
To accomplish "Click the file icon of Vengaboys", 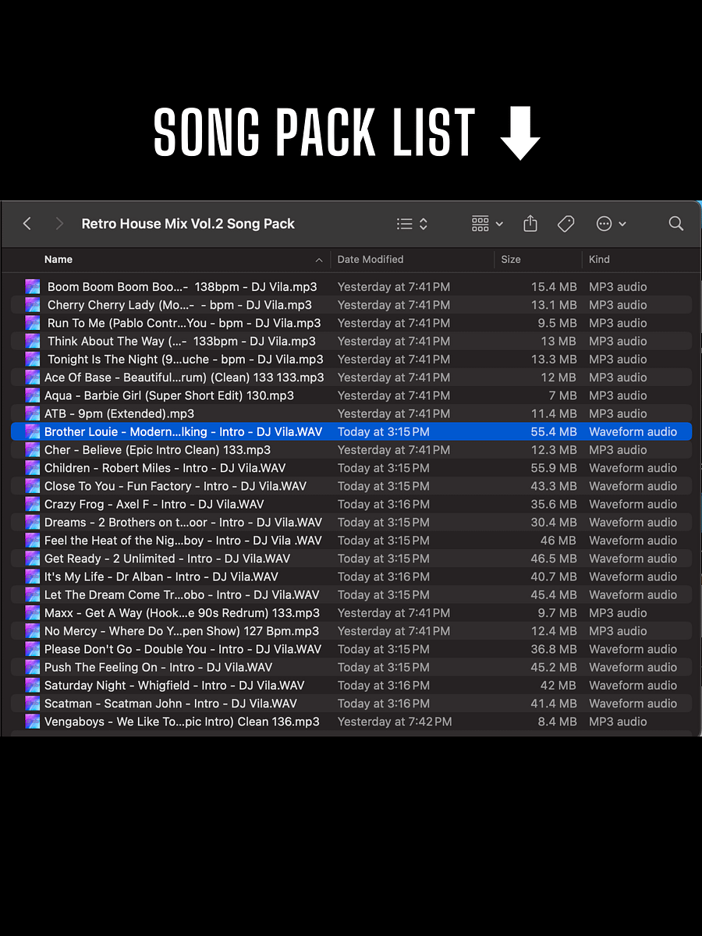I will pyautogui.click(x=32, y=721).
